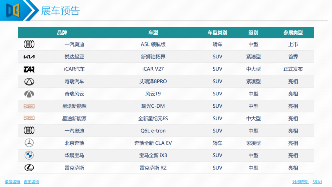Viewport: 332px width, 187px height.
Task: Click the 雷克萨斯 RZ model cell
Action: click(153, 168)
